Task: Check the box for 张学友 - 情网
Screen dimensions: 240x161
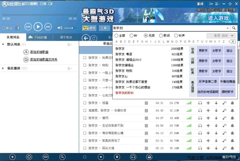Action: pyautogui.click(x=85, y=118)
